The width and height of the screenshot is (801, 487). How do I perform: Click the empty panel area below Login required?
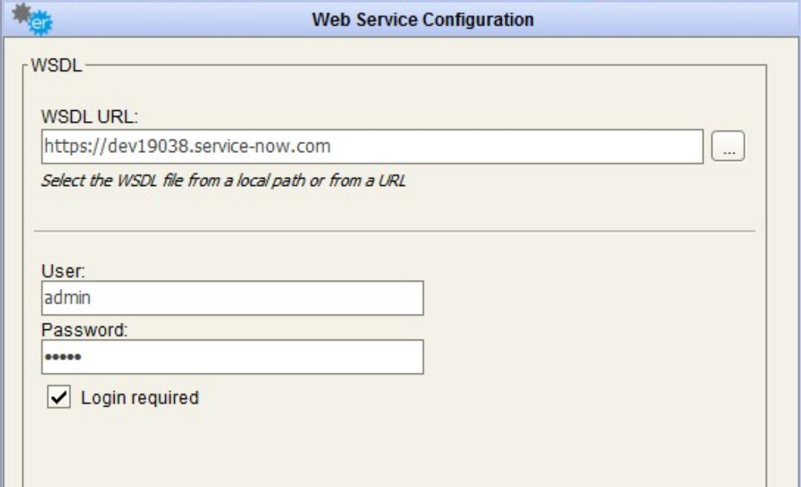click(395, 446)
